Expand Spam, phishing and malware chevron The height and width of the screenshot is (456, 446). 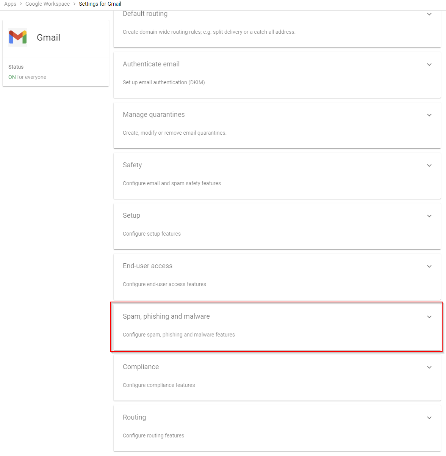pos(429,317)
